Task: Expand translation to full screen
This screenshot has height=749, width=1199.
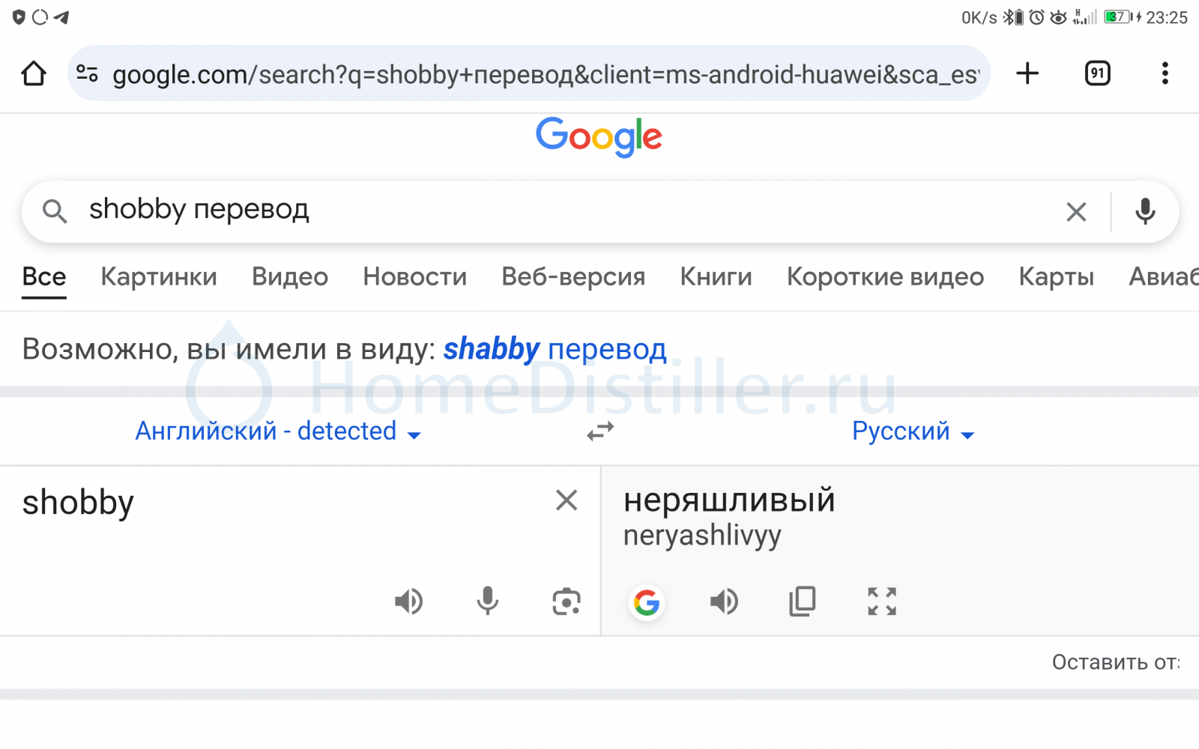Action: tap(882, 601)
